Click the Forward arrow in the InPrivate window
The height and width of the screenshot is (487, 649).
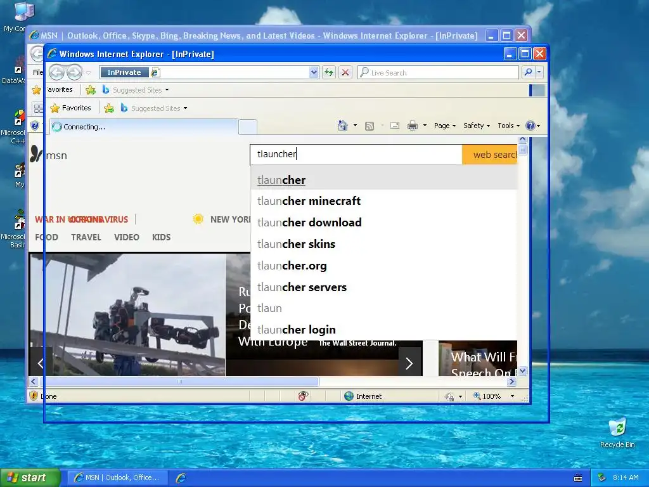click(75, 72)
